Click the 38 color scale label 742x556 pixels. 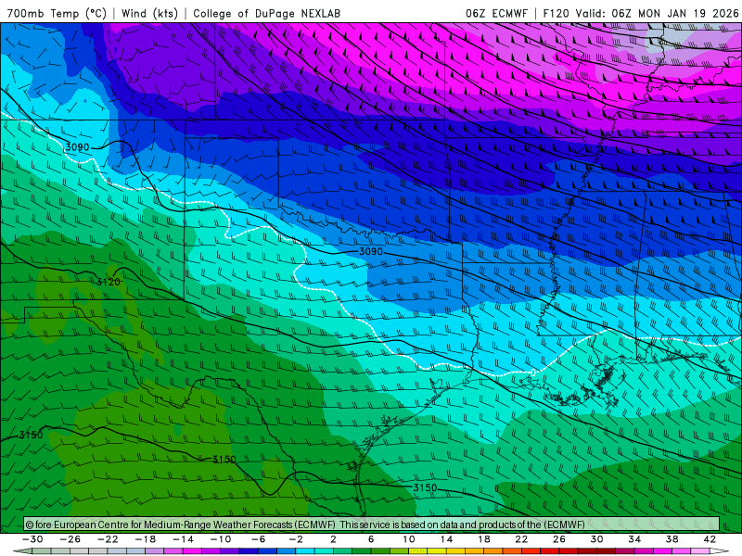[672, 539]
